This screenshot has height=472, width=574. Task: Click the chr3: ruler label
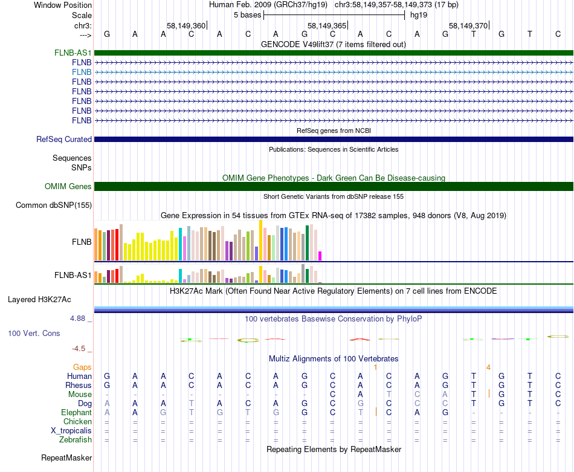tap(83, 25)
